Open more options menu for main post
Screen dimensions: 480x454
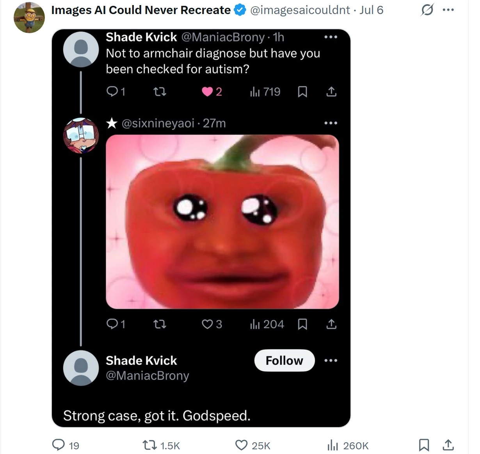(x=448, y=10)
